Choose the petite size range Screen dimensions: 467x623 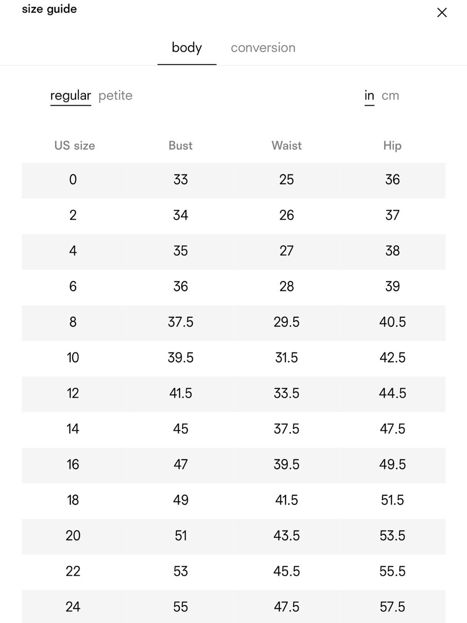[x=115, y=96]
